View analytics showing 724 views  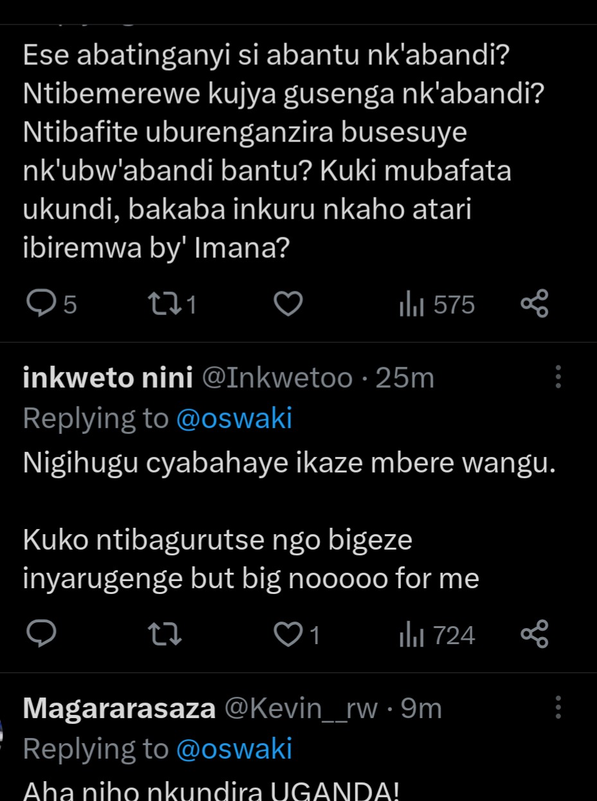pyautogui.click(x=436, y=635)
